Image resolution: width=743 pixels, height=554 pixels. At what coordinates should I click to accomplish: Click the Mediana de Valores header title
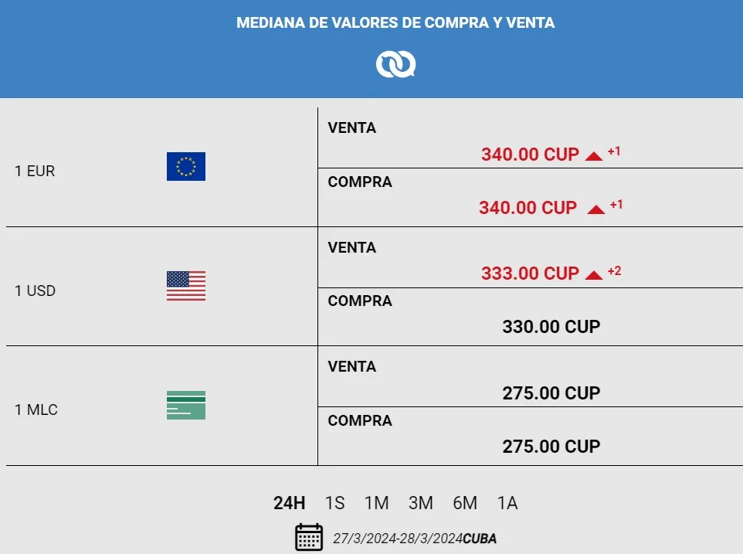click(395, 22)
